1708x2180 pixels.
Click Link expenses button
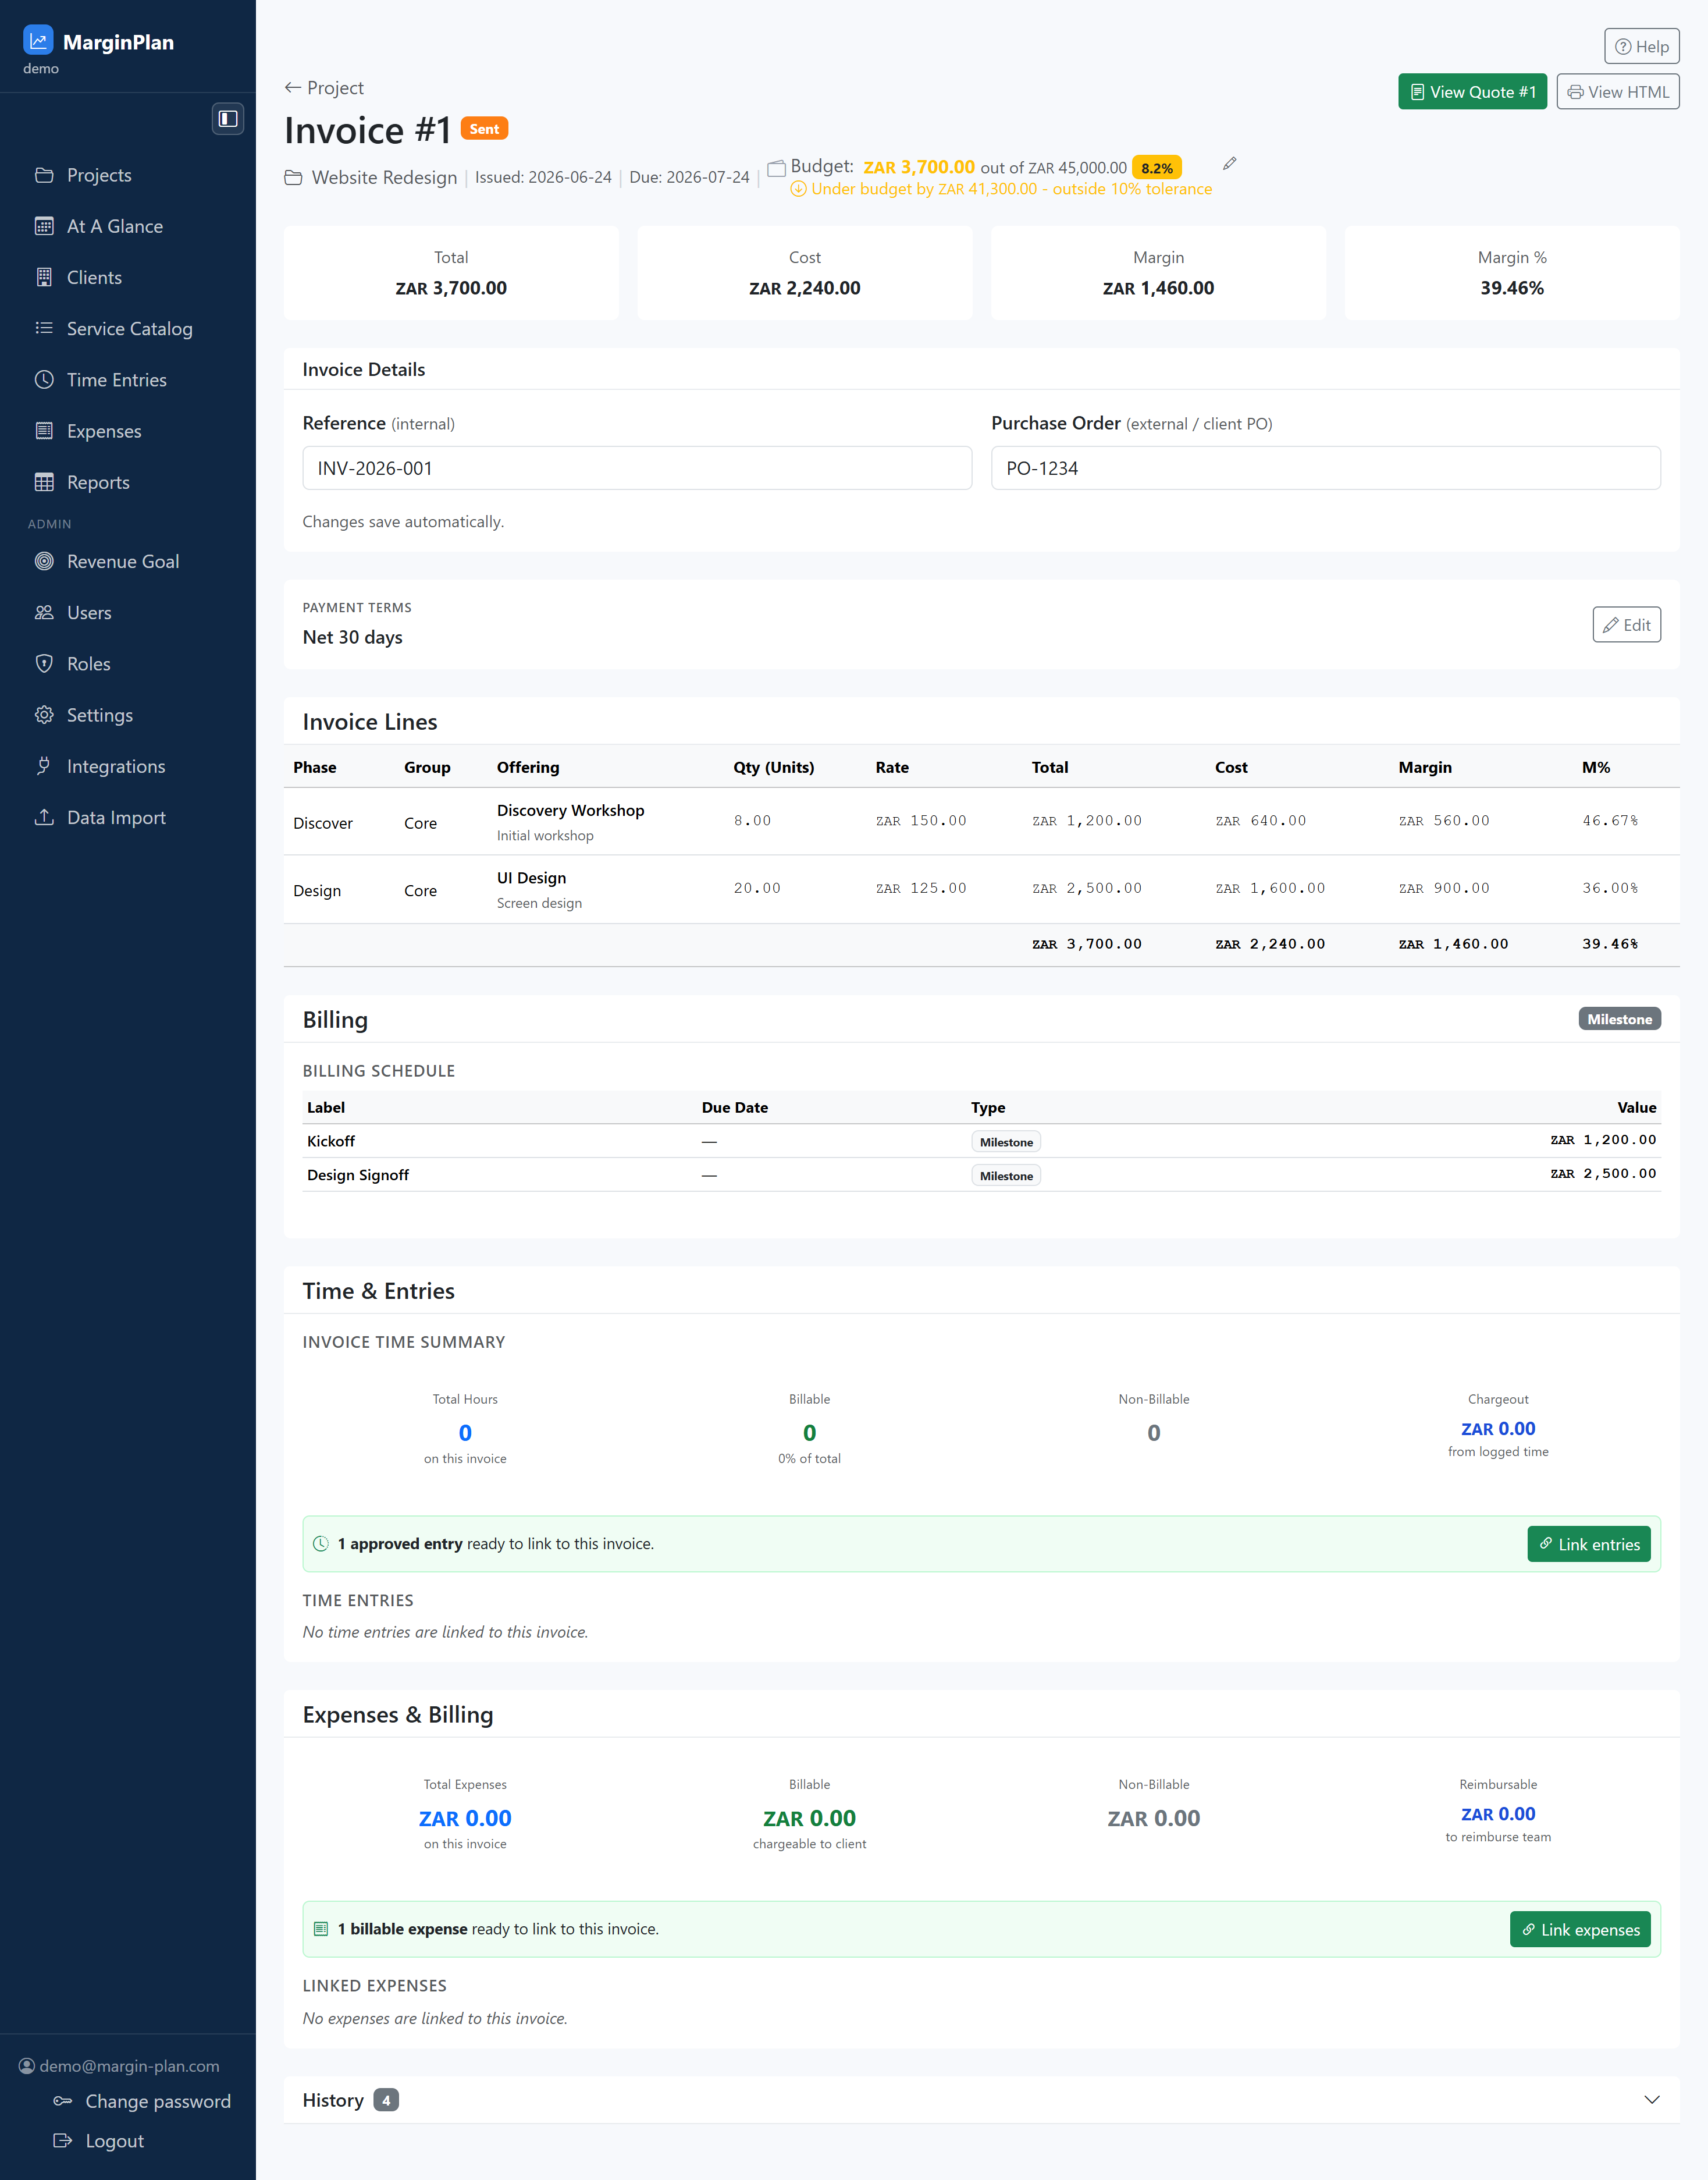tap(1580, 1930)
